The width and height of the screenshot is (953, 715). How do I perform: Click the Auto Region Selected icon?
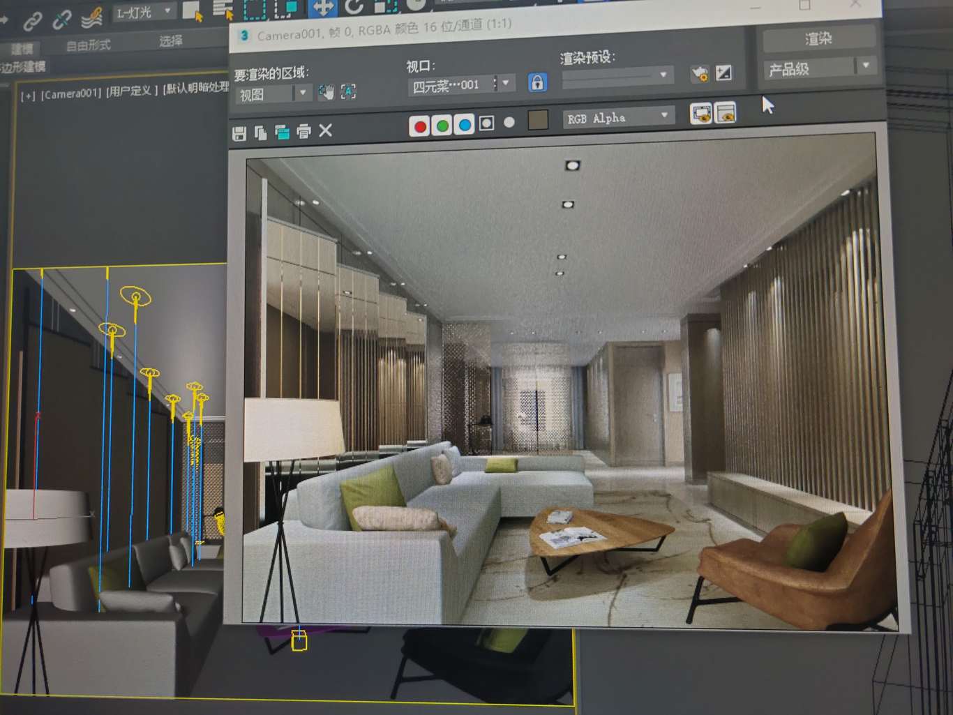click(348, 91)
